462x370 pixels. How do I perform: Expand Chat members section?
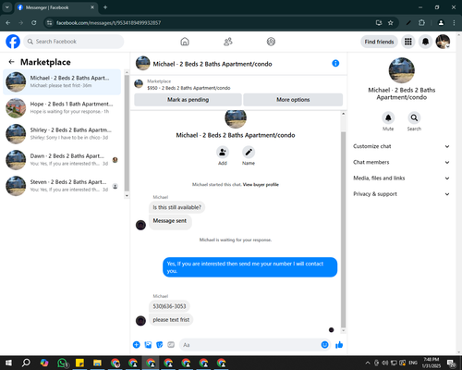[x=401, y=162]
